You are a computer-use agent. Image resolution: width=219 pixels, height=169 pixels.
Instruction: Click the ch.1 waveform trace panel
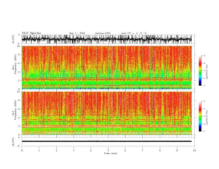[x=108, y=39]
